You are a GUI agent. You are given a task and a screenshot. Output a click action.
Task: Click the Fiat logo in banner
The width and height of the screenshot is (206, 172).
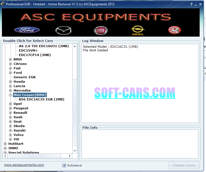[101, 31]
